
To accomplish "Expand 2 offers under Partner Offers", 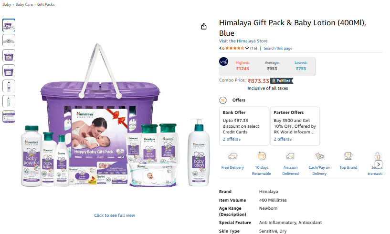I will click(x=283, y=139).
